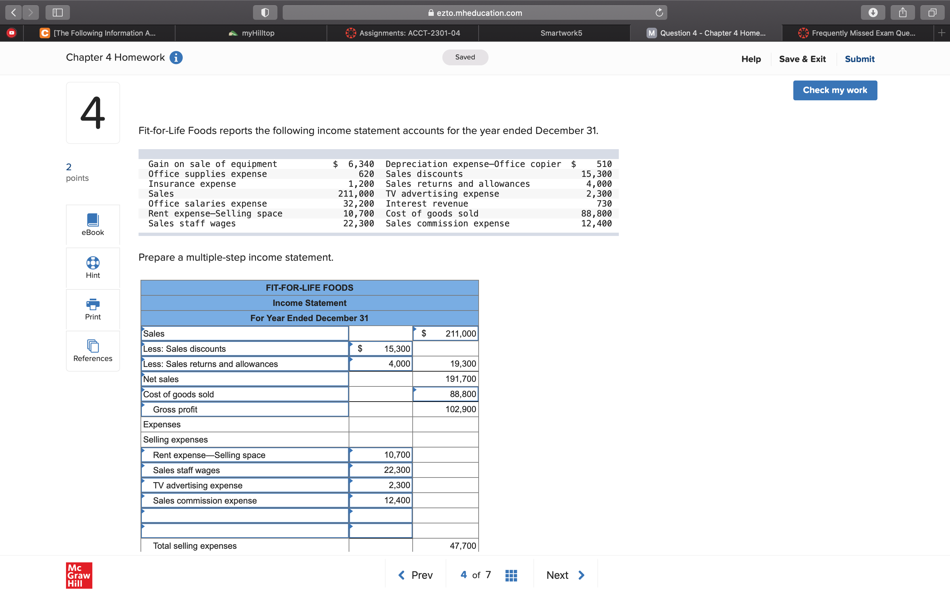Click the Check my work button

point(835,90)
